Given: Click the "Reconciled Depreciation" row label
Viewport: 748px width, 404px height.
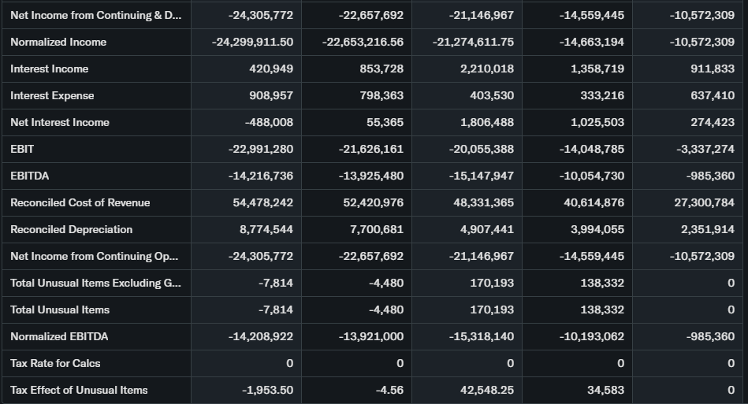Looking at the screenshot, I should (71, 229).
